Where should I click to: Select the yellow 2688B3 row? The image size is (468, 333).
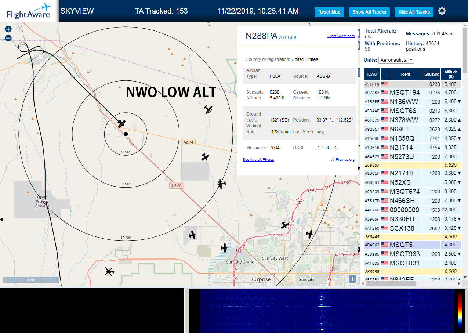click(x=413, y=165)
